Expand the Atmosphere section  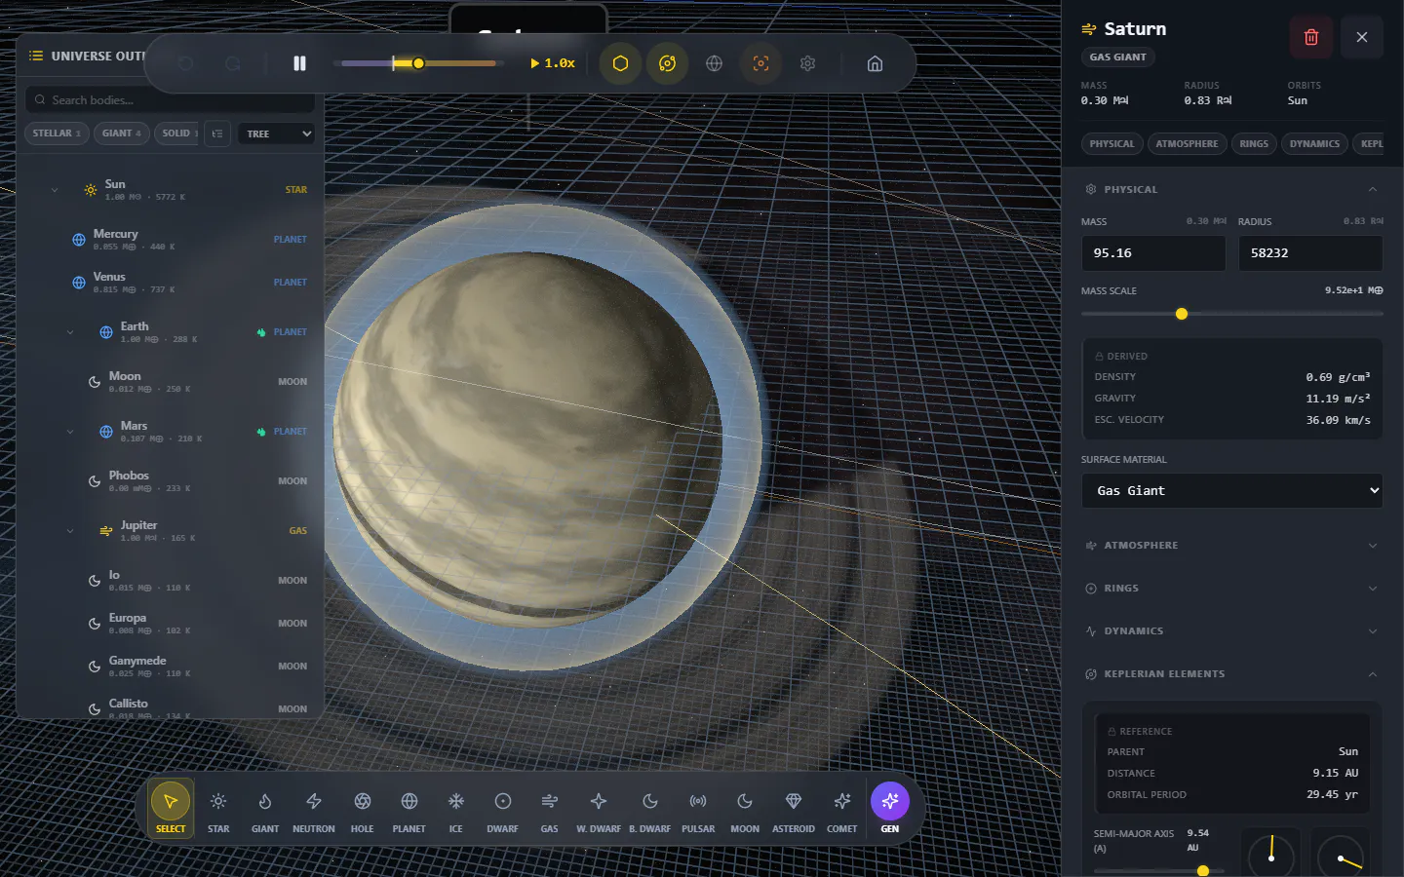[1232, 546]
